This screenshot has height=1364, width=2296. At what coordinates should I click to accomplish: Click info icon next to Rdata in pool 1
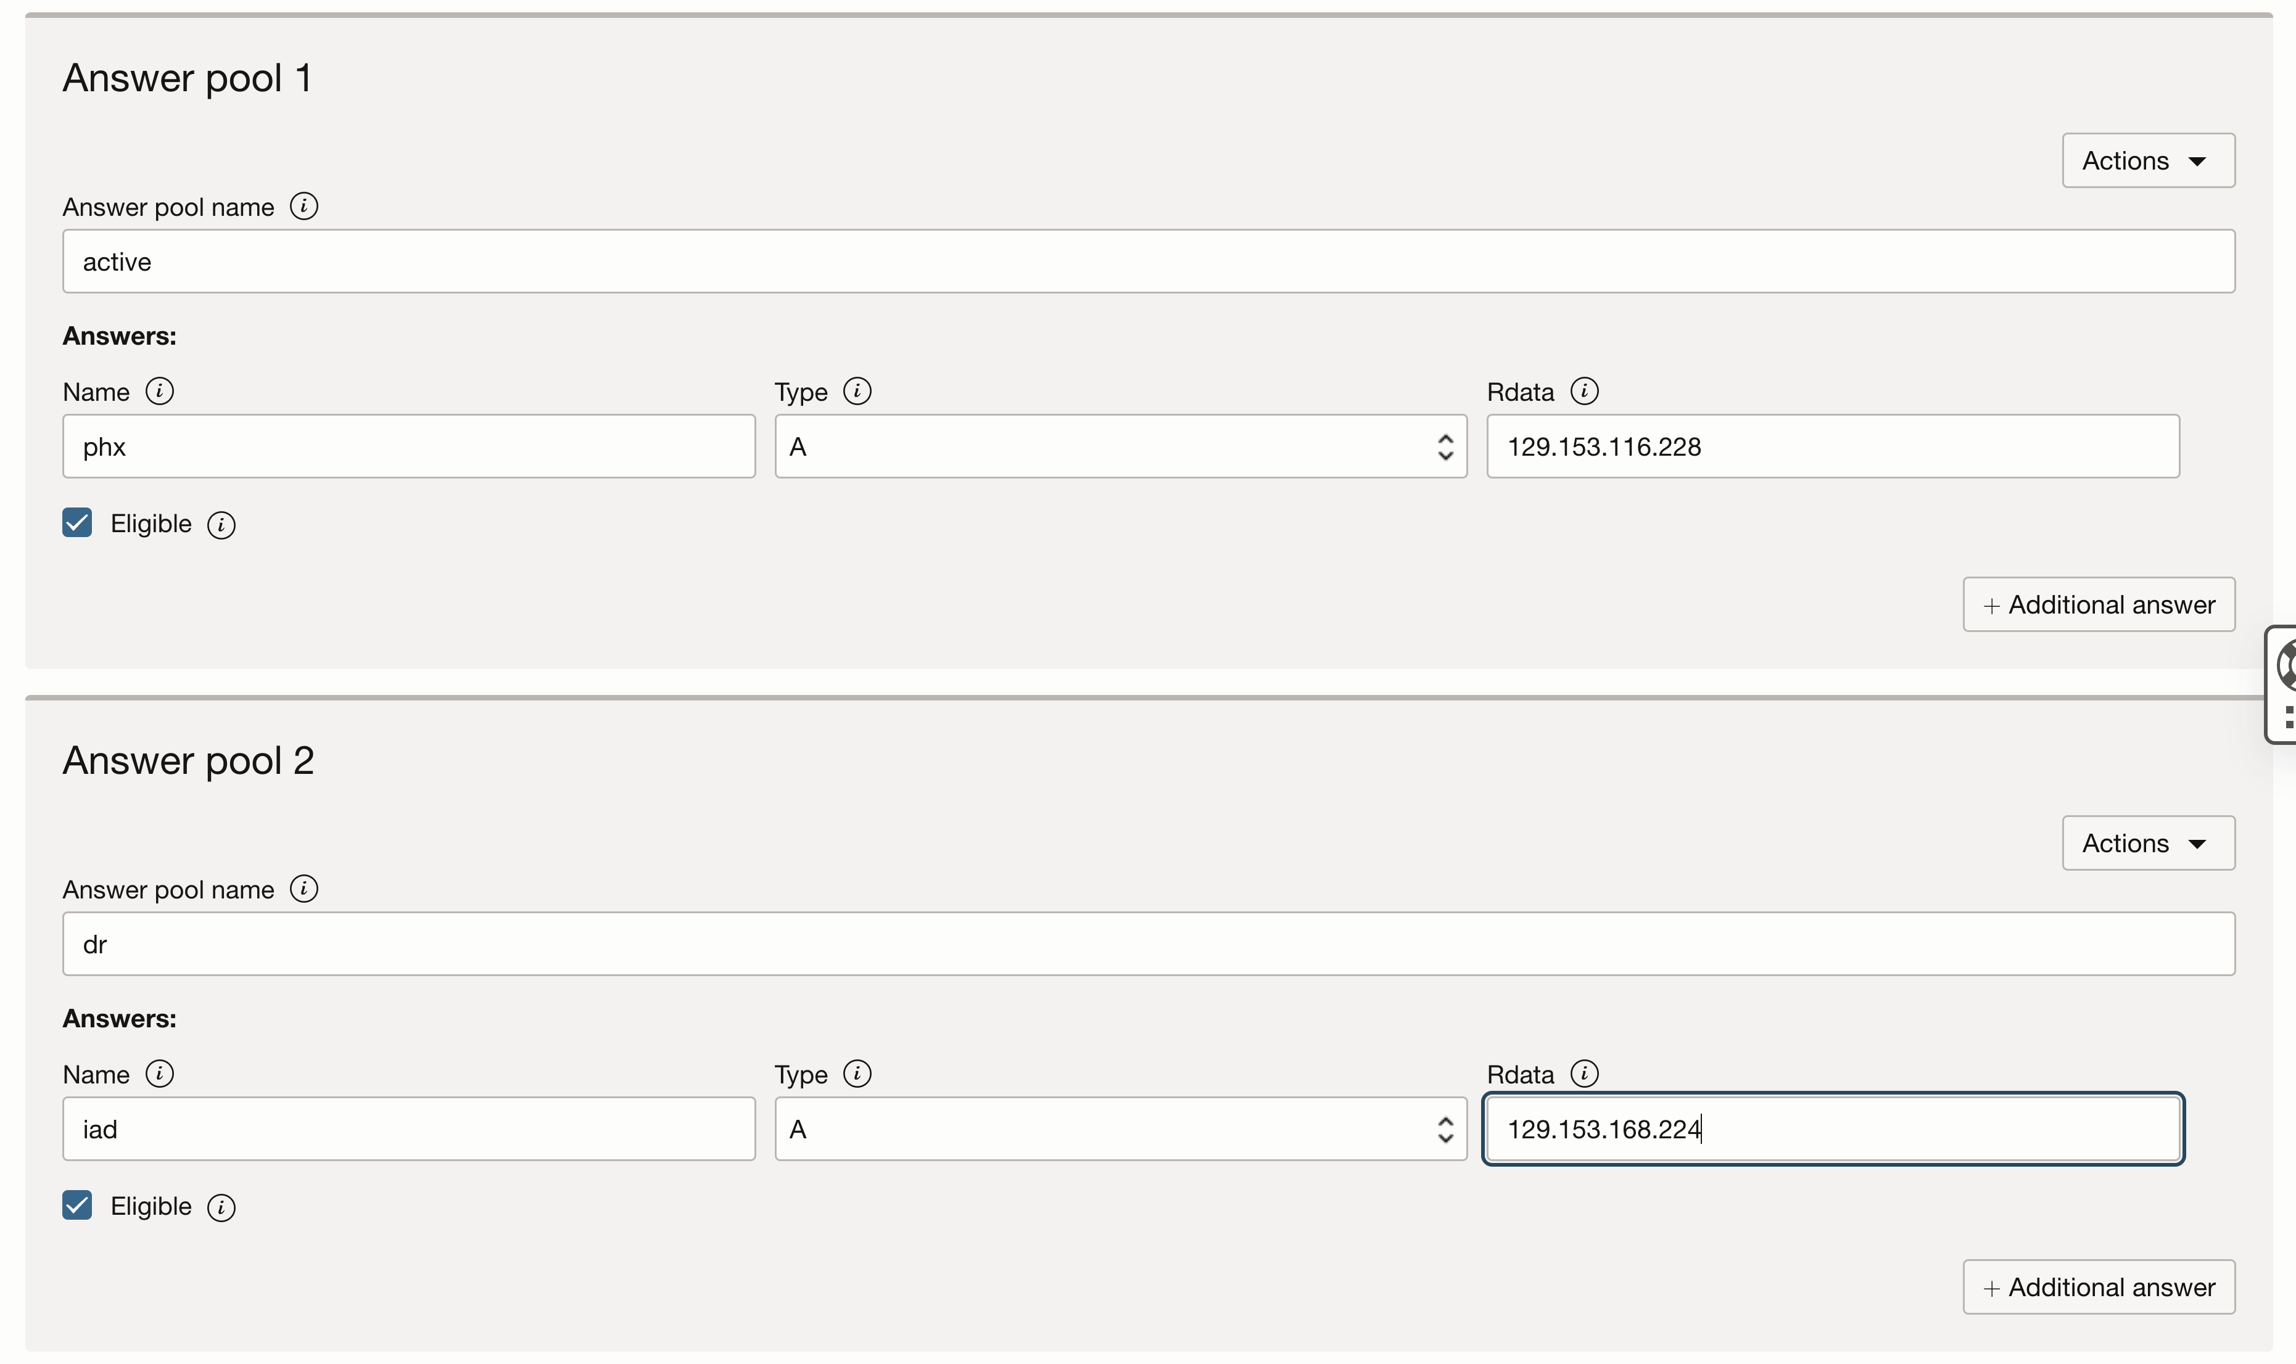point(1584,390)
